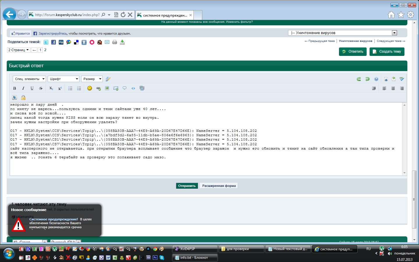Open the Размер size dropdown
Screen dimensions: 419x262
[x=92, y=79]
